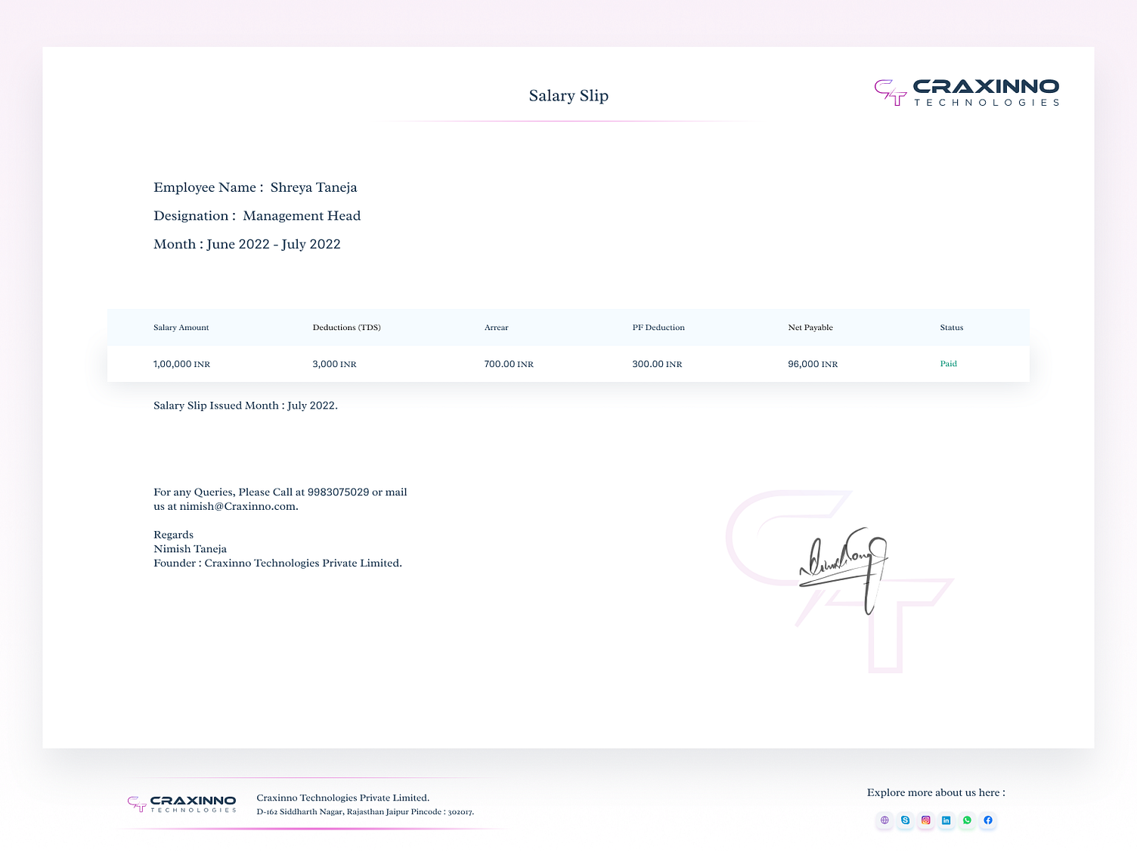Select the Management Head designation text
This screenshot has width=1137, height=852.
(302, 216)
